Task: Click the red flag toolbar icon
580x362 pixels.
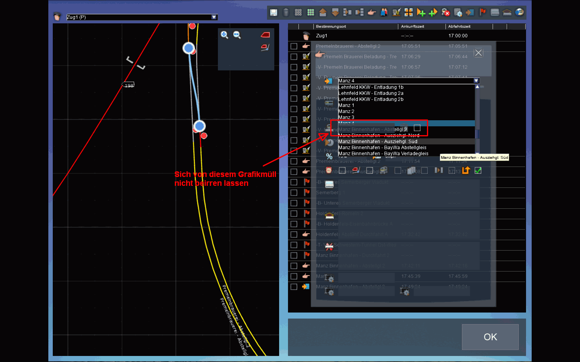Action: point(483,12)
